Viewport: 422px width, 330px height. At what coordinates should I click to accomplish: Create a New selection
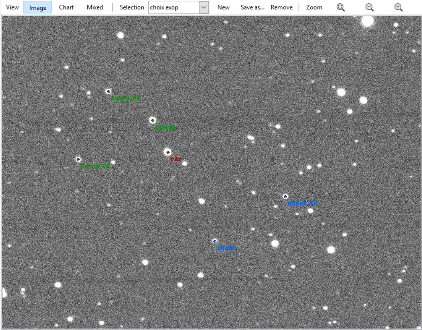click(x=223, y=7)
